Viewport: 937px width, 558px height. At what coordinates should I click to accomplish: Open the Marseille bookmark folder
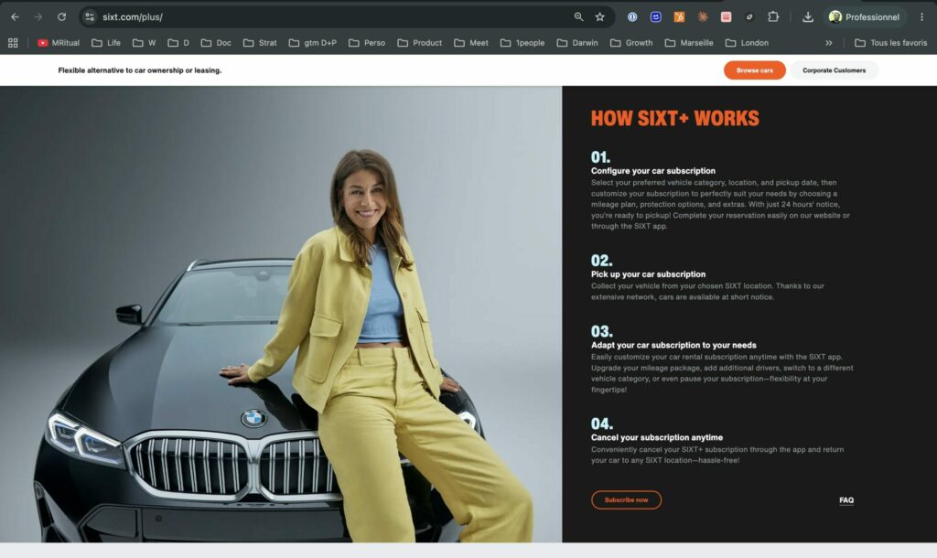689,43
